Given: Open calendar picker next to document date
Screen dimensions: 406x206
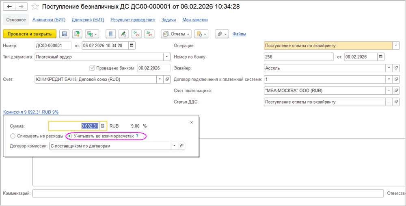Looking at the screenshot, I should [132, 46].
